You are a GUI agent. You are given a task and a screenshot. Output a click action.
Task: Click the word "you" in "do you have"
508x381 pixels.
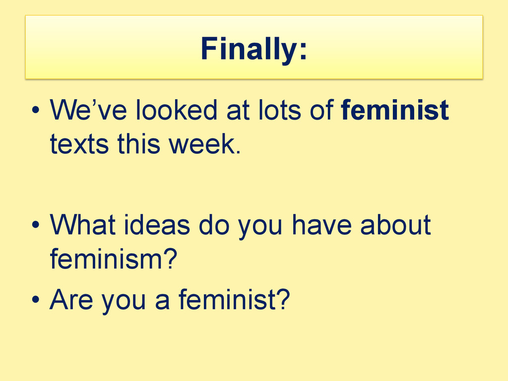260,227
